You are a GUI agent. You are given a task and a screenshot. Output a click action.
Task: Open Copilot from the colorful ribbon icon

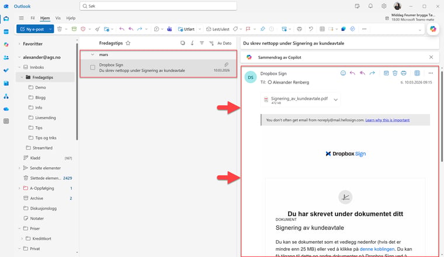[433, 29]
